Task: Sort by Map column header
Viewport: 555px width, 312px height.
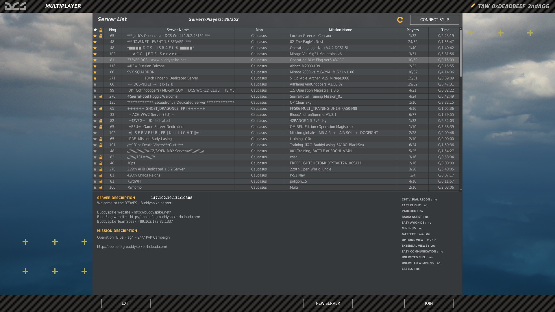Action: [x=259, y=30]
